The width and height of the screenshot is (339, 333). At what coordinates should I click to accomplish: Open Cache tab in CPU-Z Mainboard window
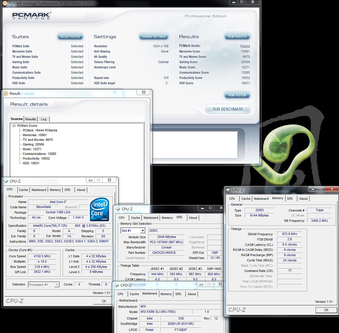134,294
